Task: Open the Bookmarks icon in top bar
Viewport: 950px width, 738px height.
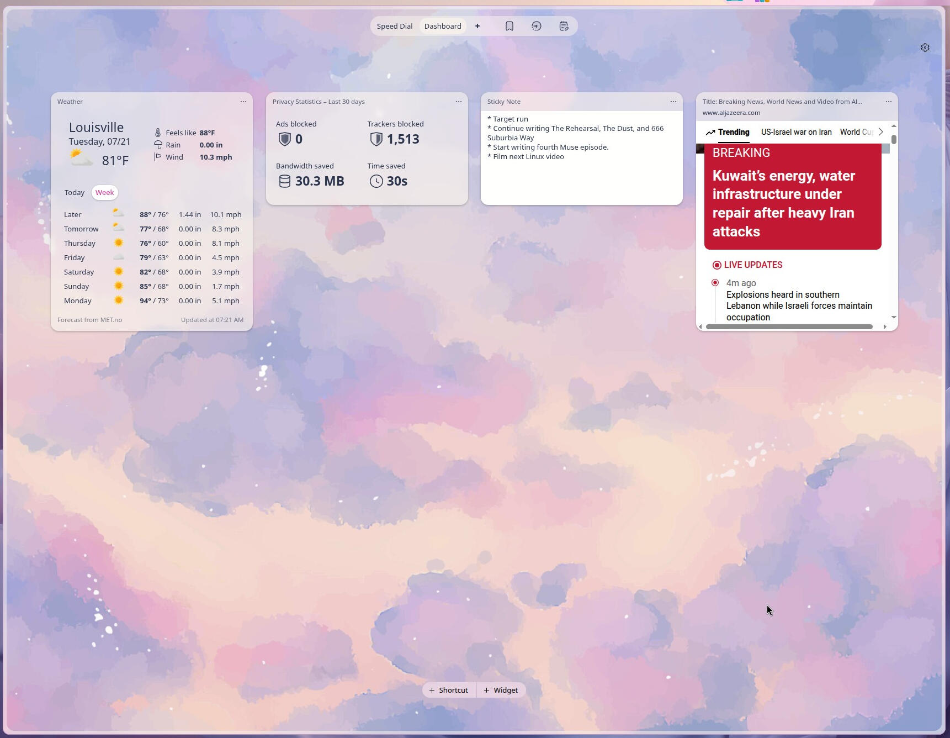Action: [510, 26]
